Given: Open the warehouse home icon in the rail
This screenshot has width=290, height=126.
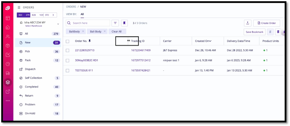Looking at the screenshot, I should pos(8,27).
